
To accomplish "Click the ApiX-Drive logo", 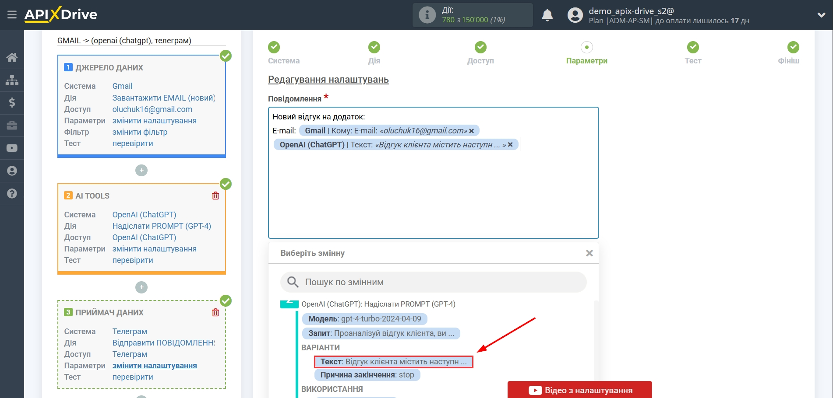I will (x=61, y=14).
